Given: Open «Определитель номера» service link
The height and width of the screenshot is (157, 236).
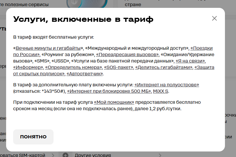Looking at the screenshot, I should 74,67.
